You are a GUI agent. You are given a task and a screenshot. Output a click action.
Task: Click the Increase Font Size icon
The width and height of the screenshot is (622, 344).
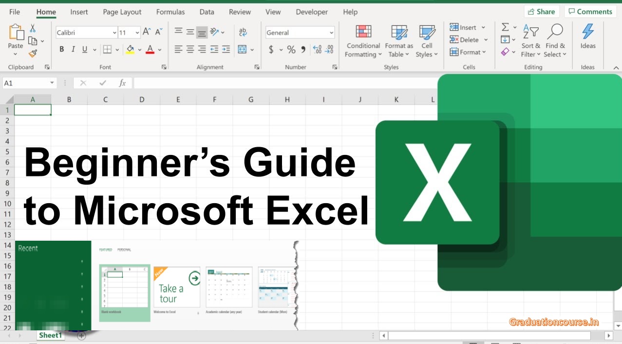click(x=147, y=32)
